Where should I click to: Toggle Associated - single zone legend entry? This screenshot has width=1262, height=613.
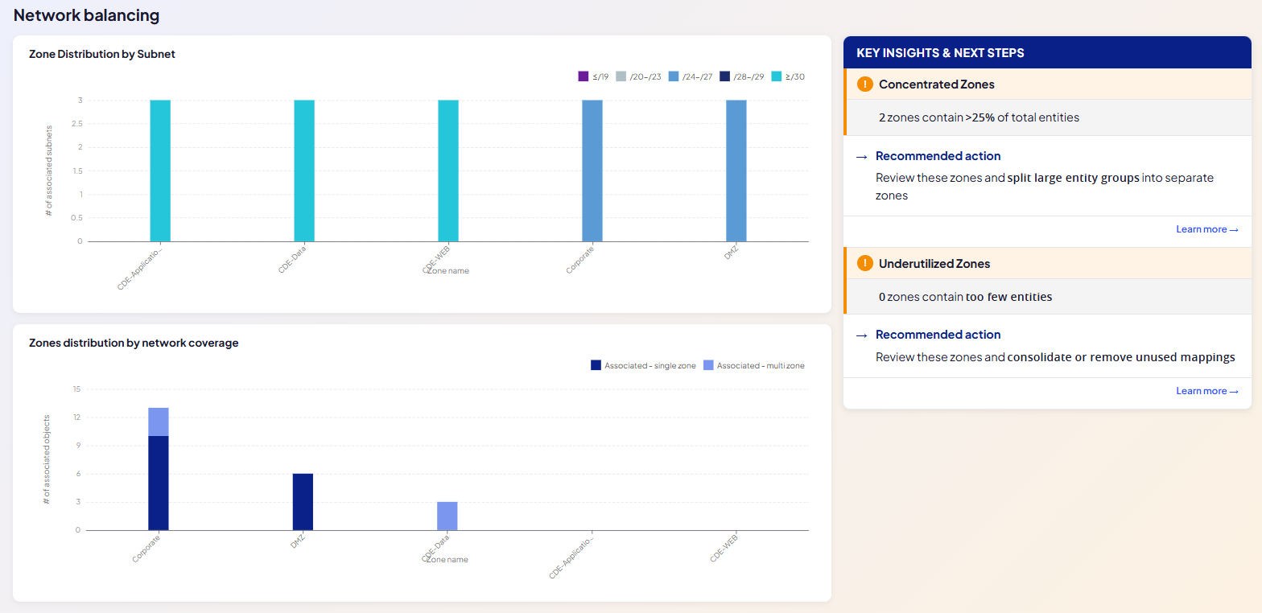[643, 365]
